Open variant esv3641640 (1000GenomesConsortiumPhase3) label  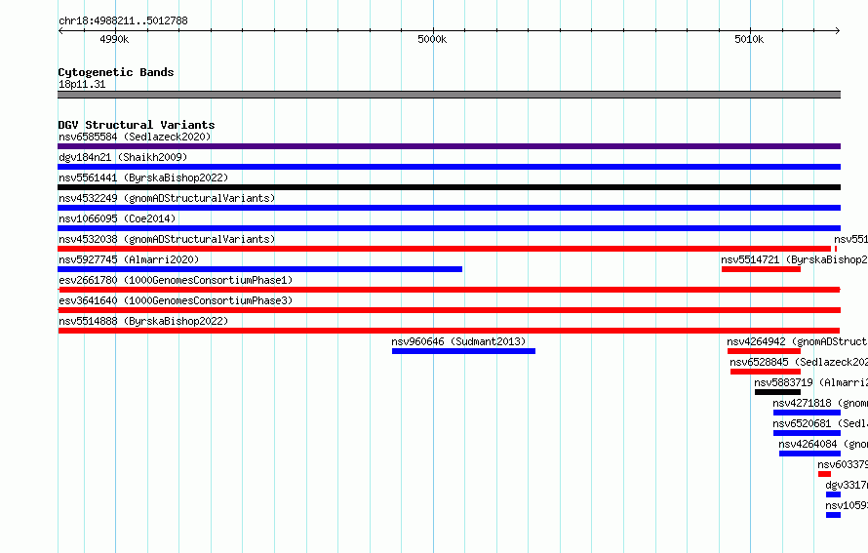click(x=176, y=300)
